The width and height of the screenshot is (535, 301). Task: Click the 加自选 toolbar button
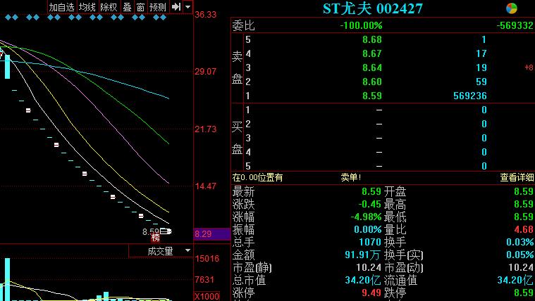pyautogui.click(x=61, y=7)
